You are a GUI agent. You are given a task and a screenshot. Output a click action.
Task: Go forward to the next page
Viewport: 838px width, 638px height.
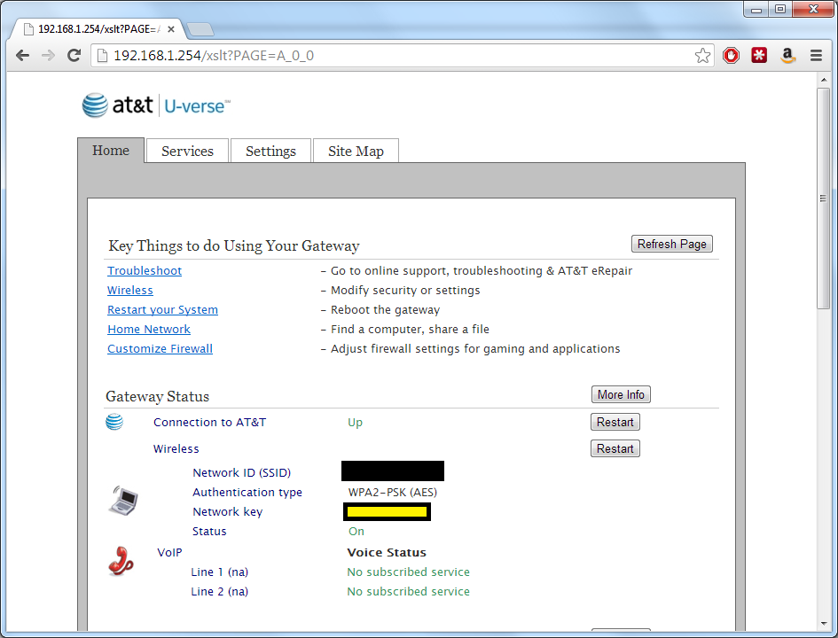click(x=48, y=56)
